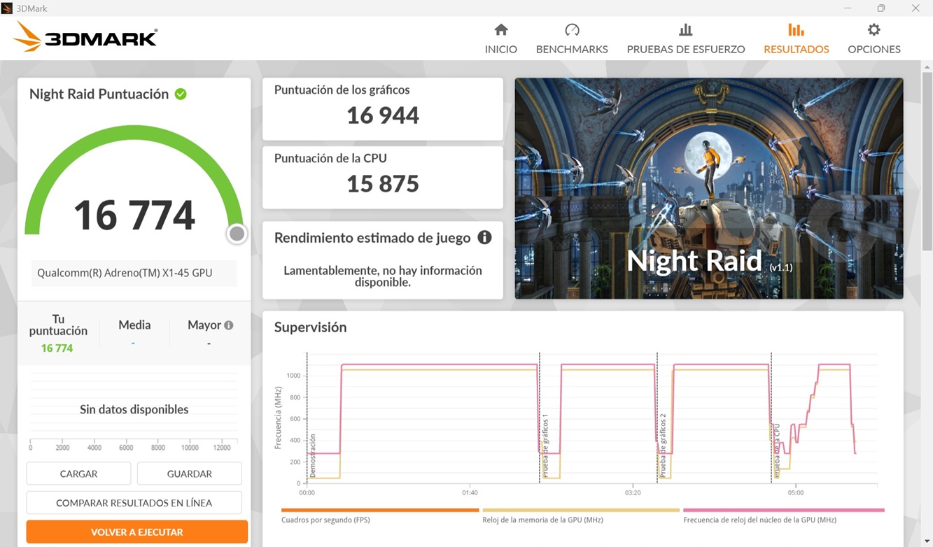Toggle Frecuencia de reloj del núcleo legend

[759, 520]
